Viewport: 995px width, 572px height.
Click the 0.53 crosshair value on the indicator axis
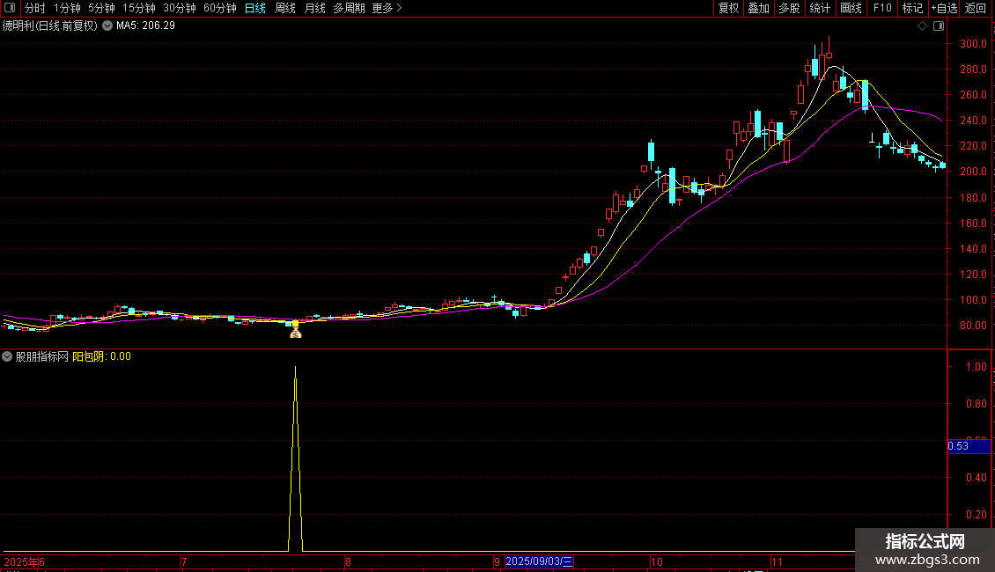[969, 446]
